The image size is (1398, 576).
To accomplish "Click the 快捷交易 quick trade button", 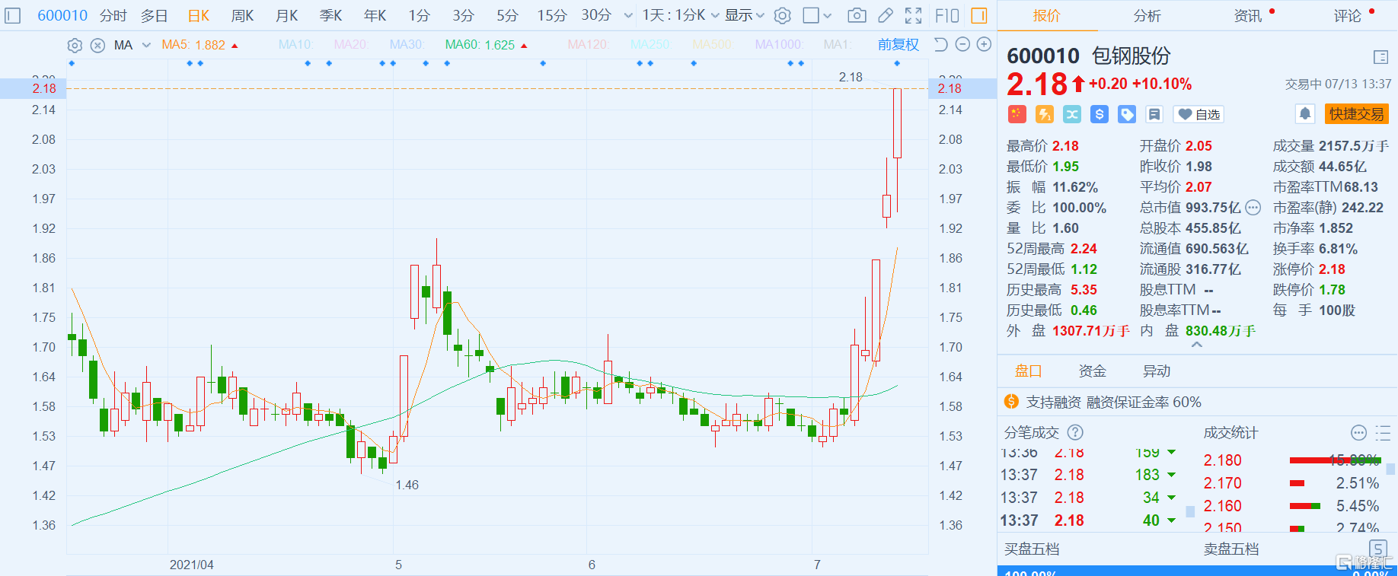I will (1356, 114).
